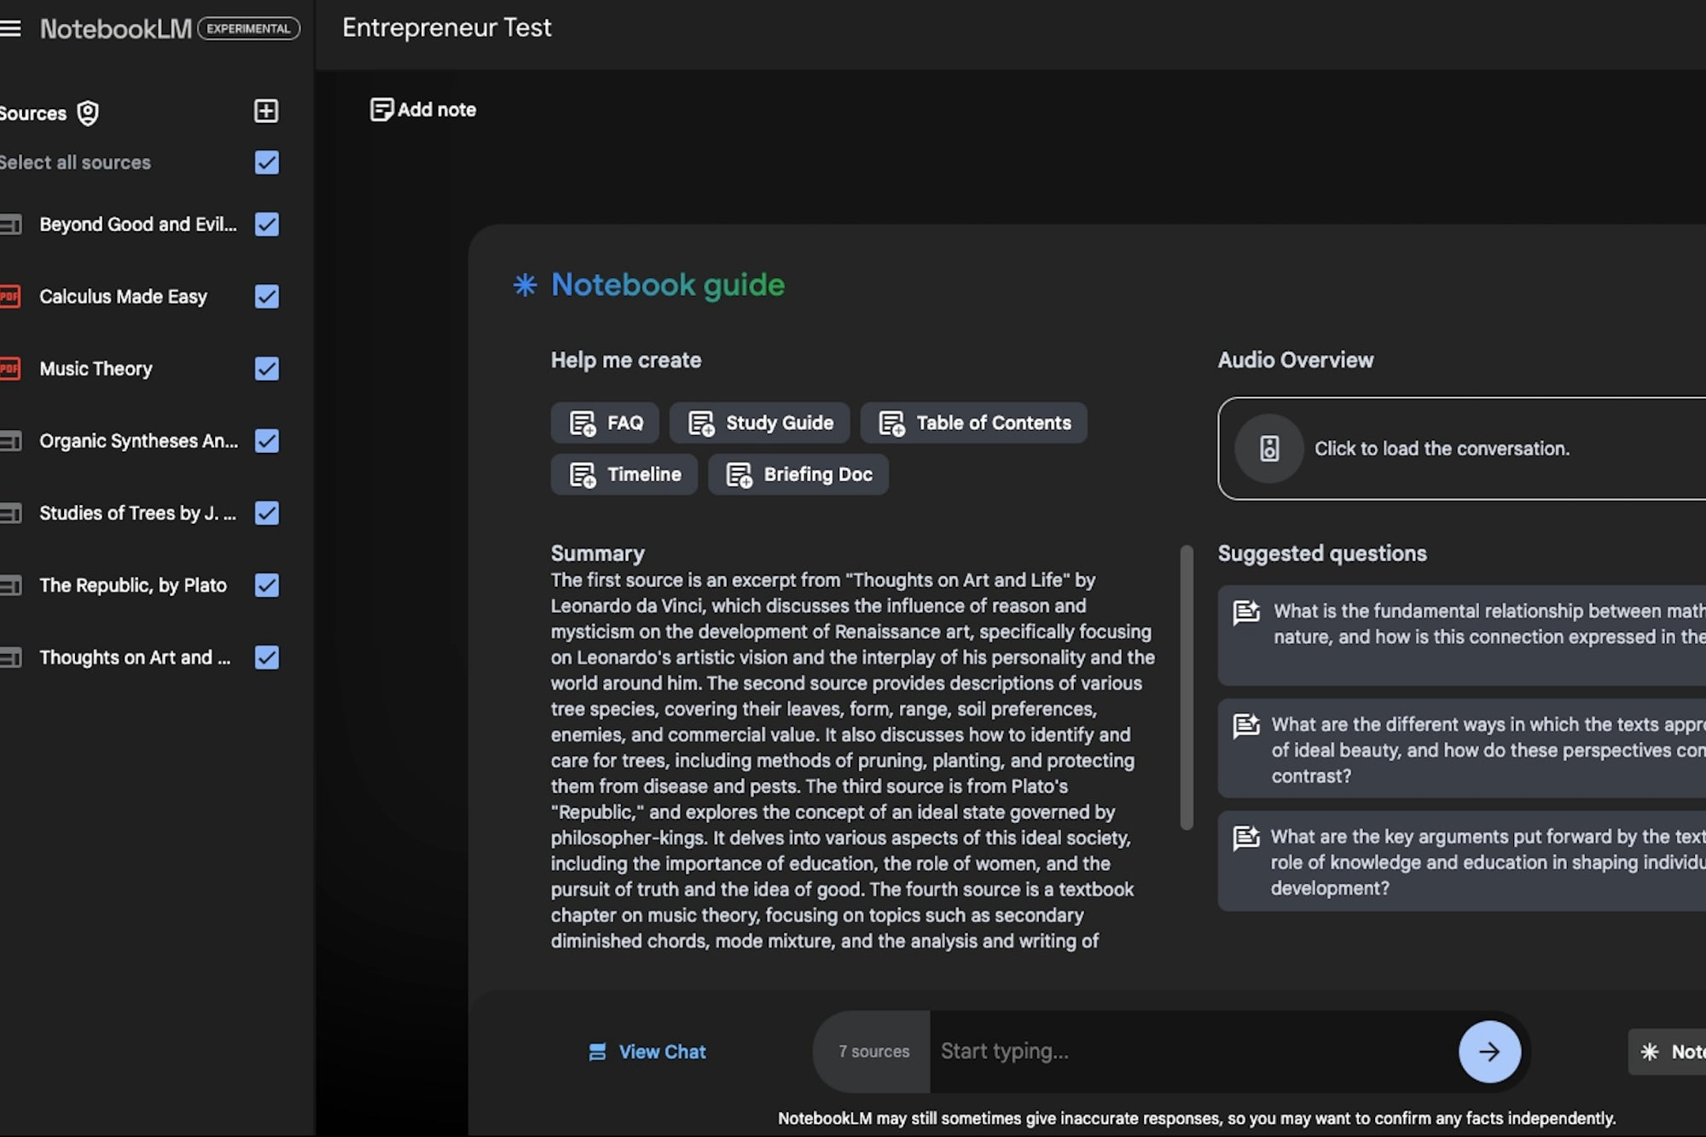Screen dimensions: 1706x1137
Task: Load the Audio Overview conversation
Action: tap(1441, 449)
